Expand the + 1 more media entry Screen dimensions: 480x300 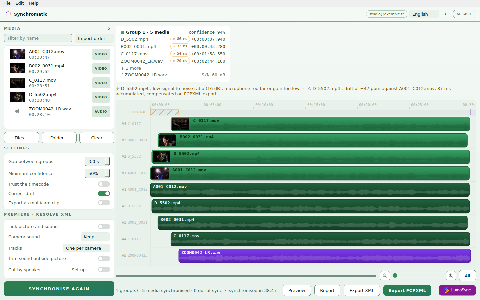point(131,68)
